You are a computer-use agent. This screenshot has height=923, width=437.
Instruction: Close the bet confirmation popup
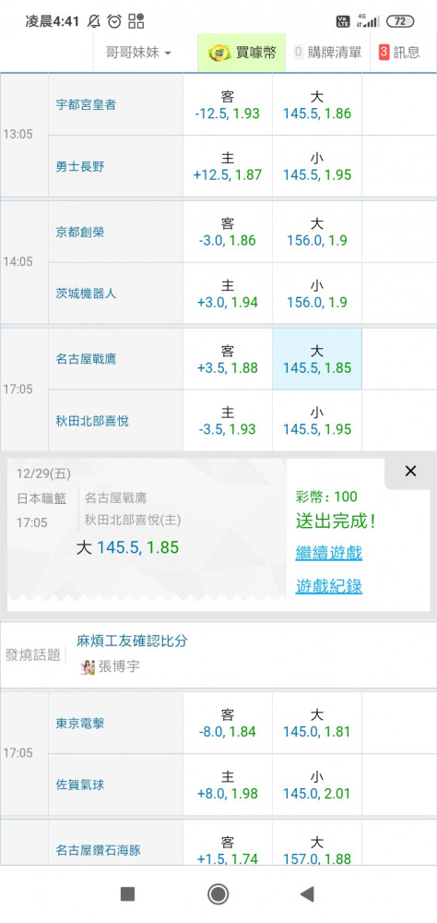410,471
